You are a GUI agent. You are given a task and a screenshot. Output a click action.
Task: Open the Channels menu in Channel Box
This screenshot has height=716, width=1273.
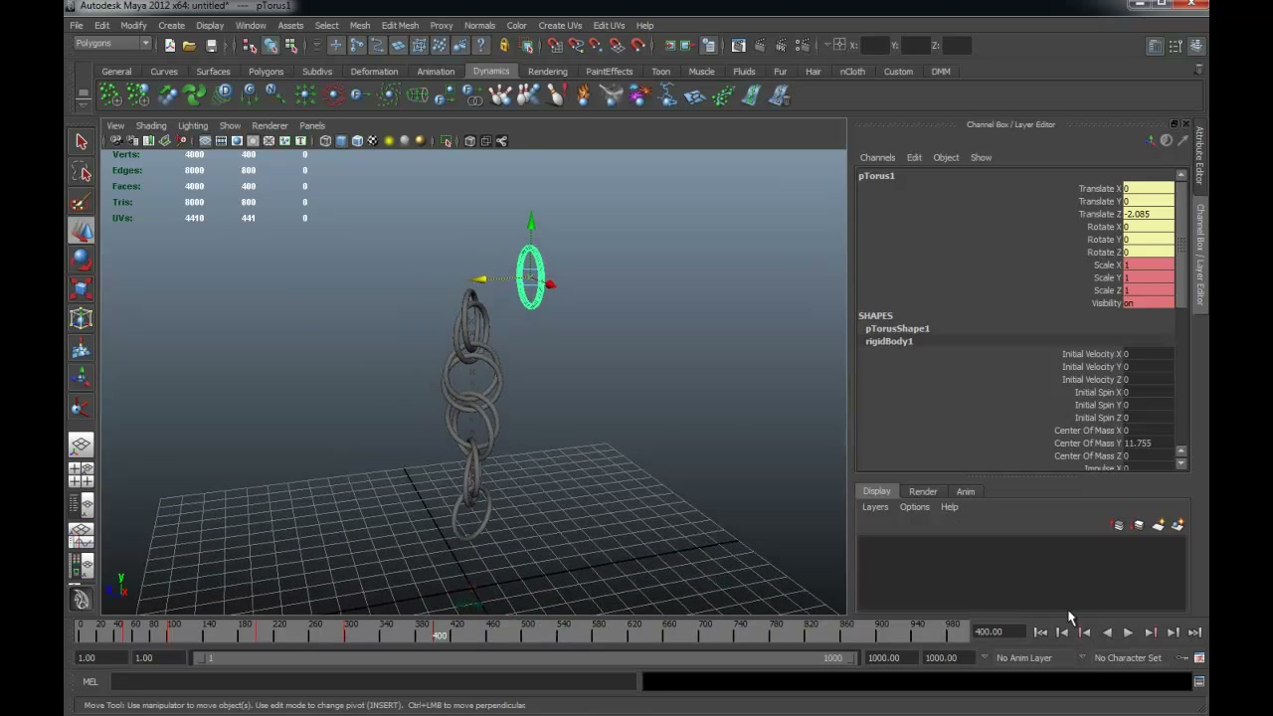[x=877, y=157]
